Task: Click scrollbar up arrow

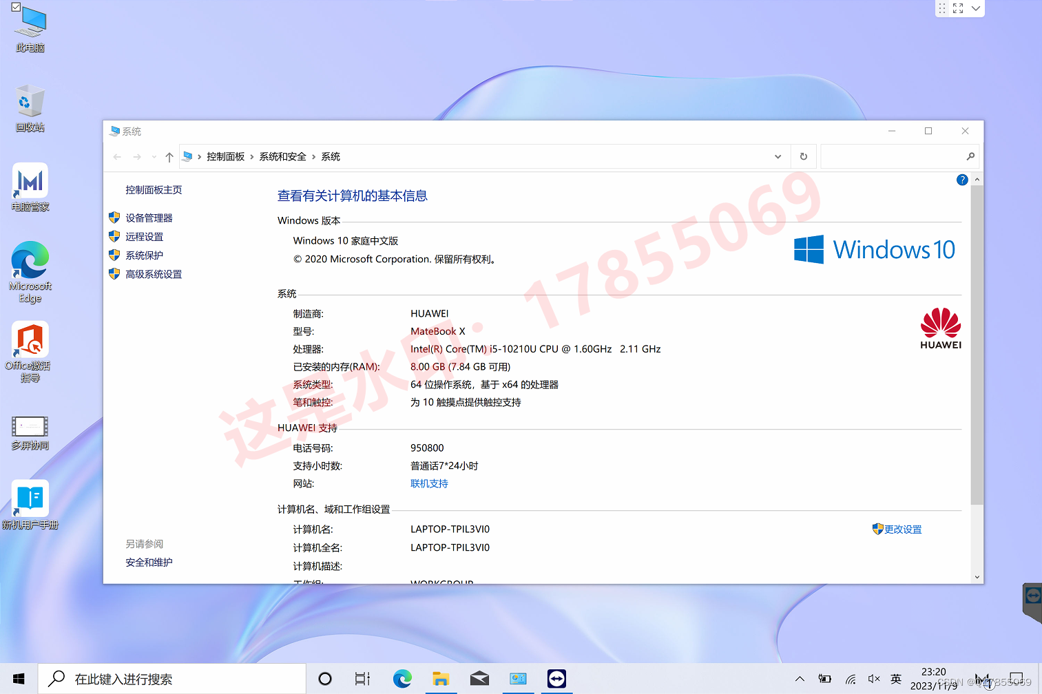Action: point(977,180)
